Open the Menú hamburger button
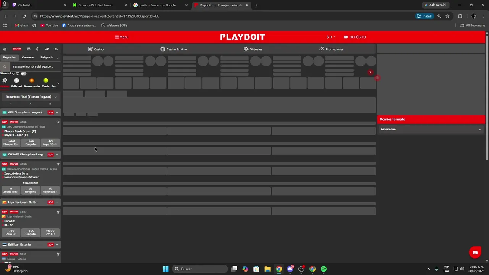Image resolution: width=489 pixels, height=275 pixels. [121, 37]
